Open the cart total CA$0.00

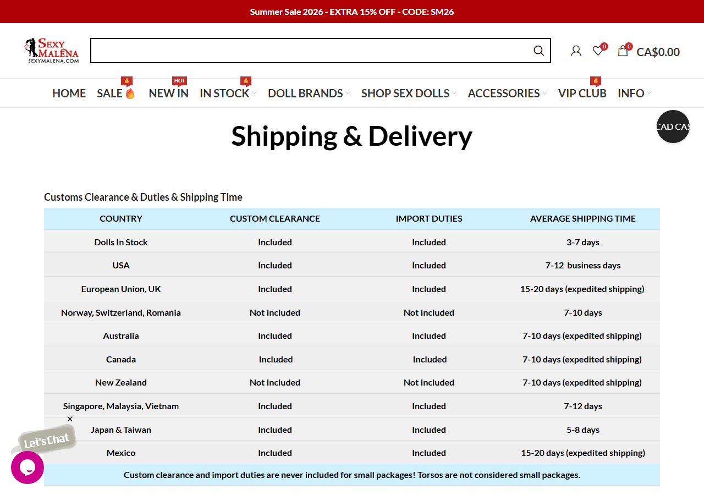point(658,52)
